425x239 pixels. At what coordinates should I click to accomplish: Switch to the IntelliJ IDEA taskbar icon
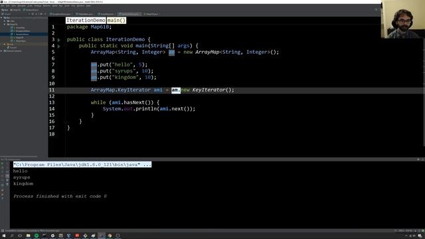(102, 236)
